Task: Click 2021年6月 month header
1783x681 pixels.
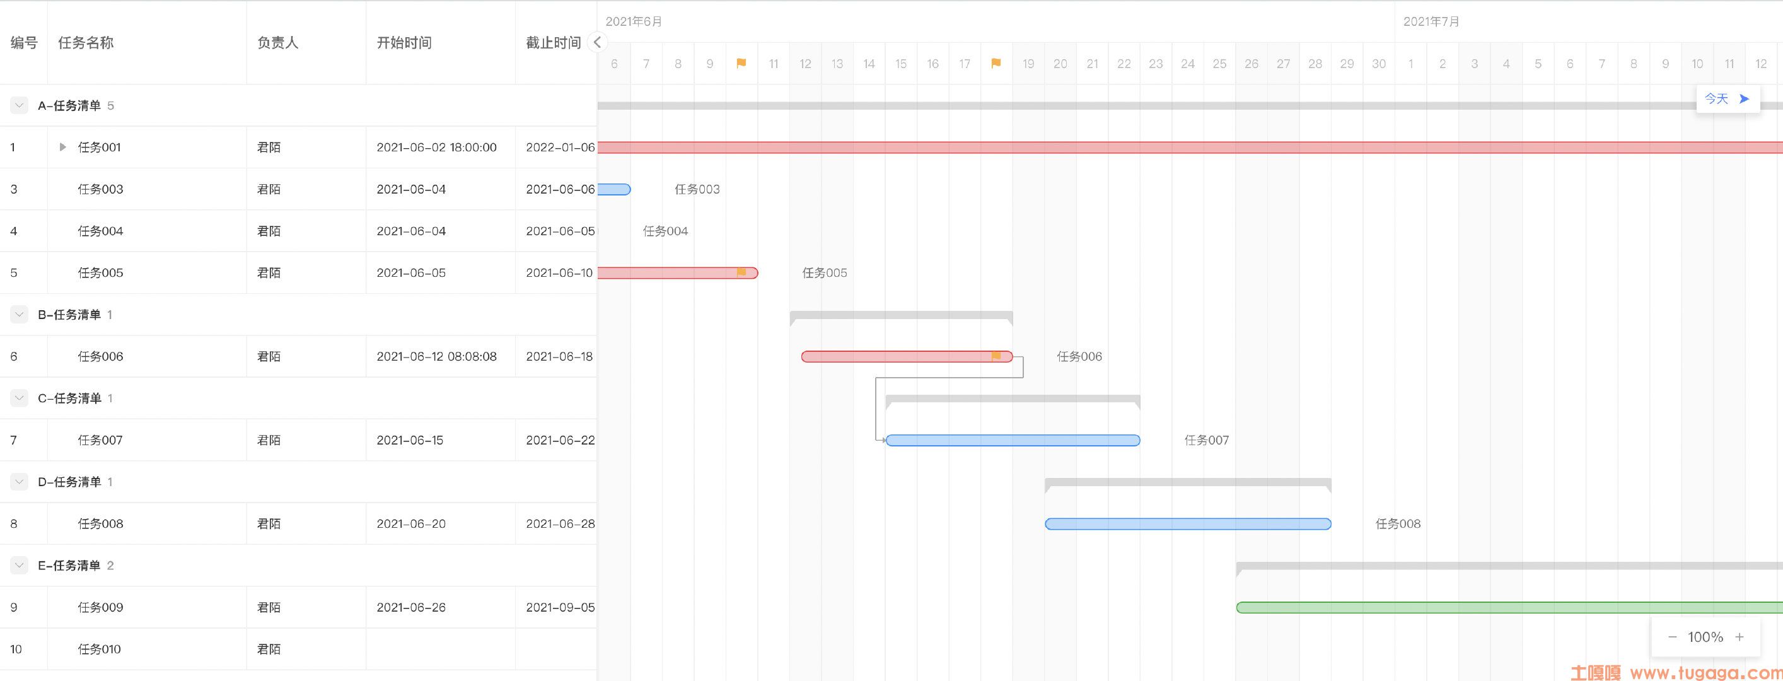Action: (x=634, y=21)
